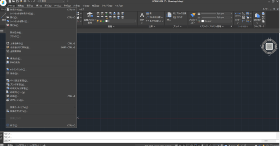The height and width of the screenshot is (146, 280).
Task: Expand the 注釈 panel title
Action: (152, 26)
